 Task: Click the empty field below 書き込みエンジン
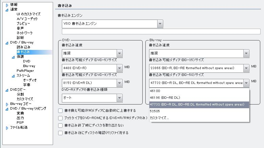click(x=161, y=32)
